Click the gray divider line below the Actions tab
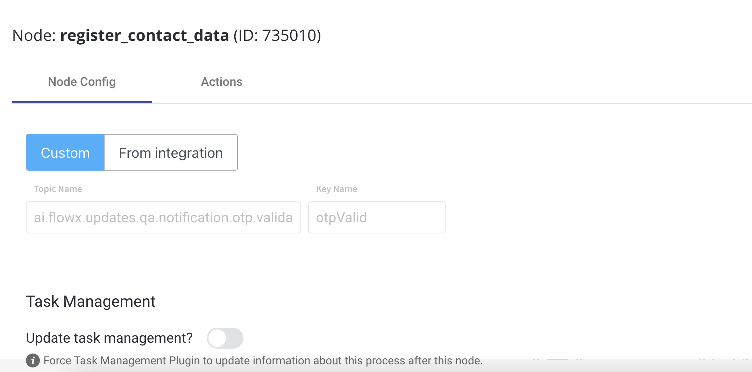Image resolution: width=752 pixels, height=372 pixels. (452, 103)
